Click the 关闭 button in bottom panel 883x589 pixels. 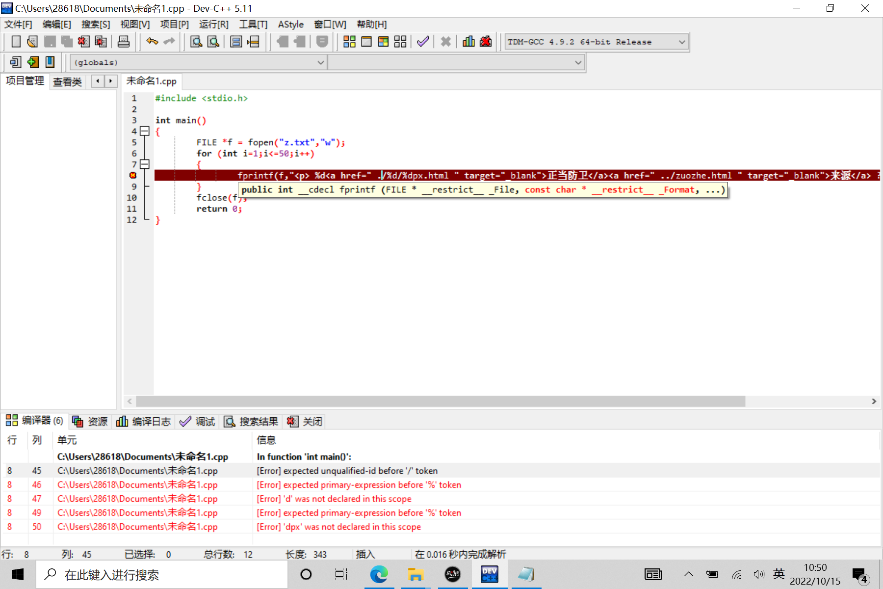[305, 421]
